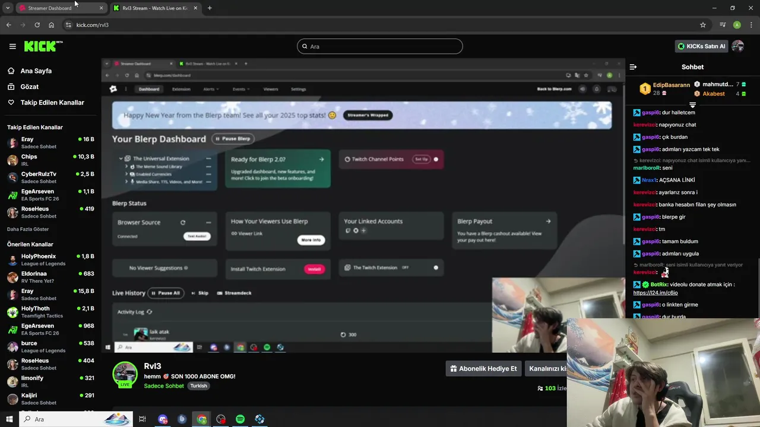The width and height of the screenshot is (760, 427).
Task: Open Extension tab in streamed Blerp page
Action: click(181, 89)
